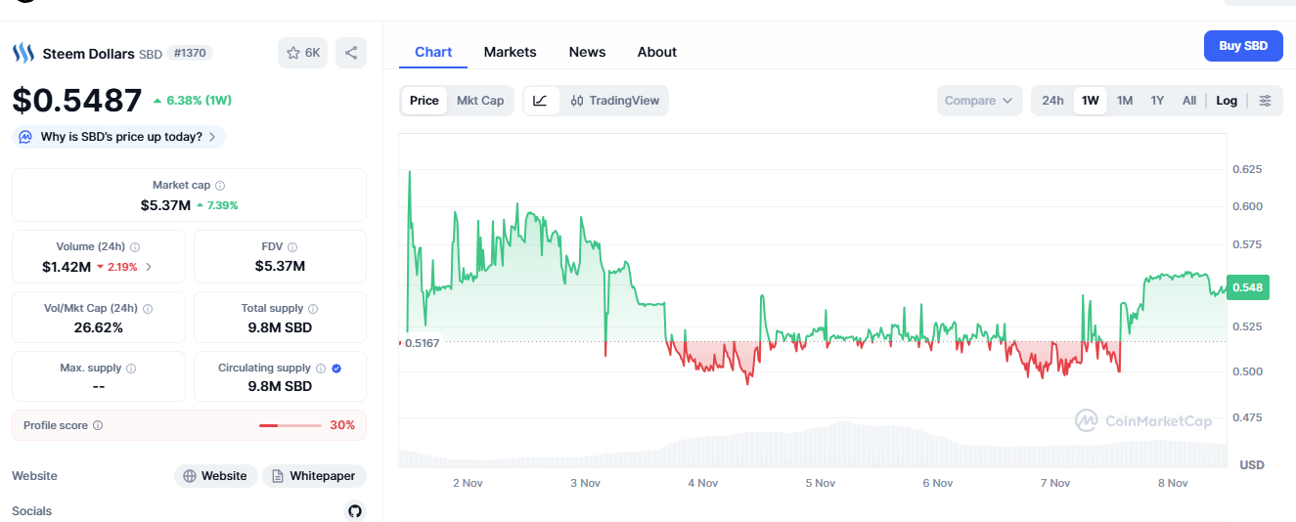
Task: Click the AI icon in price question
Action: coord(25,137)
